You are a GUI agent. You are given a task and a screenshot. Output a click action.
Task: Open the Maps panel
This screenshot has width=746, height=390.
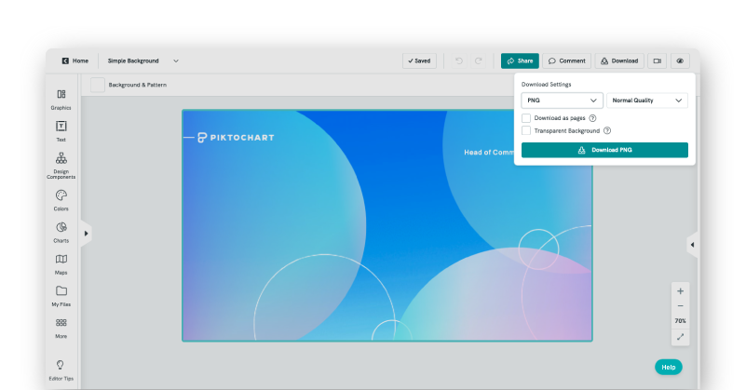tap(61, 264)
